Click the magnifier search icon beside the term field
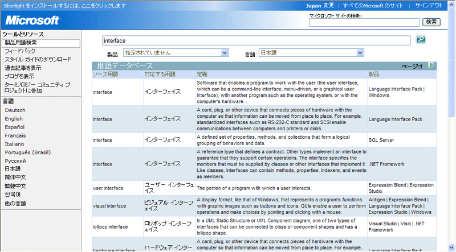Screen dimensions: 456x252 (x=421, y=39)
